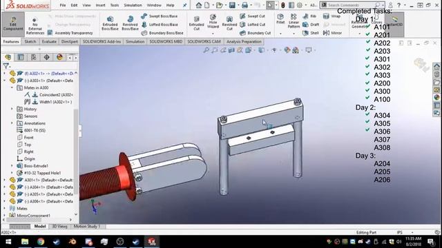Select the Front plane
442x248 pixels.
[26, 138]
